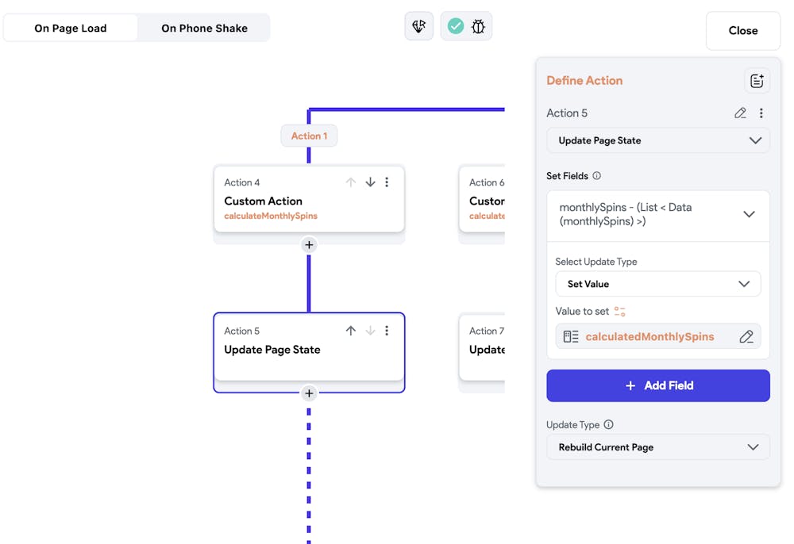Move Action 5 up with arrow
Screen dimensions: 794x544
[350, 331]
